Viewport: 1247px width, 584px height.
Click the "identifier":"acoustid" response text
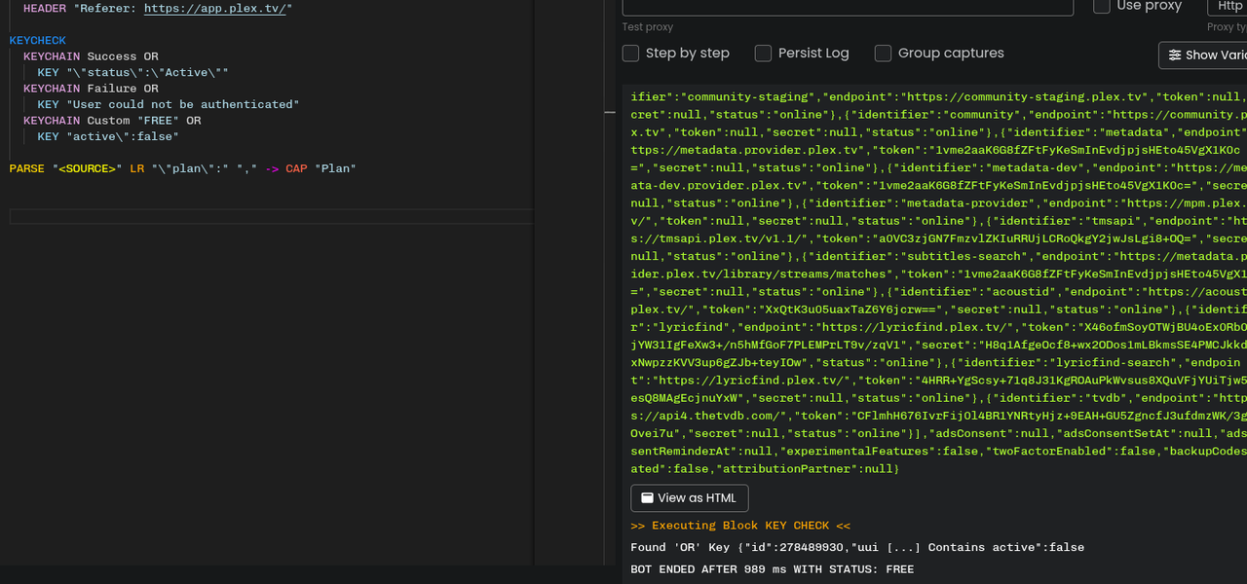pyautogui.click(x=967, y=292)
